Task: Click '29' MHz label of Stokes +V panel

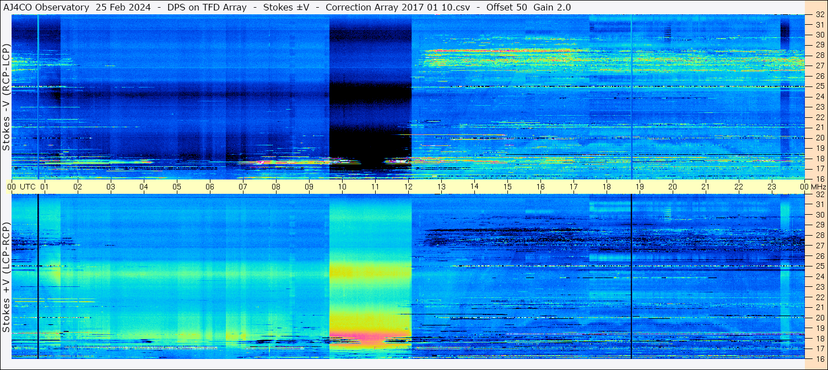Action: pos(819,225)
